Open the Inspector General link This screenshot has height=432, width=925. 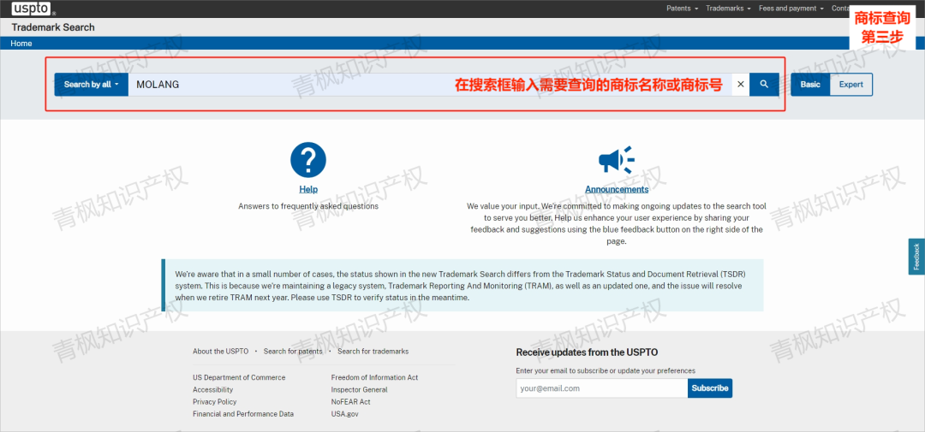coord(359,389)
